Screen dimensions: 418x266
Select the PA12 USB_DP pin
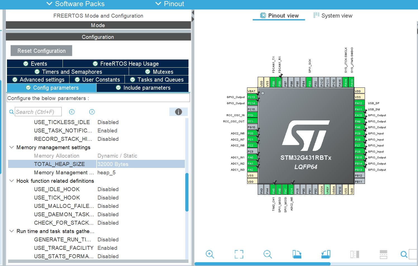(360, 103)
